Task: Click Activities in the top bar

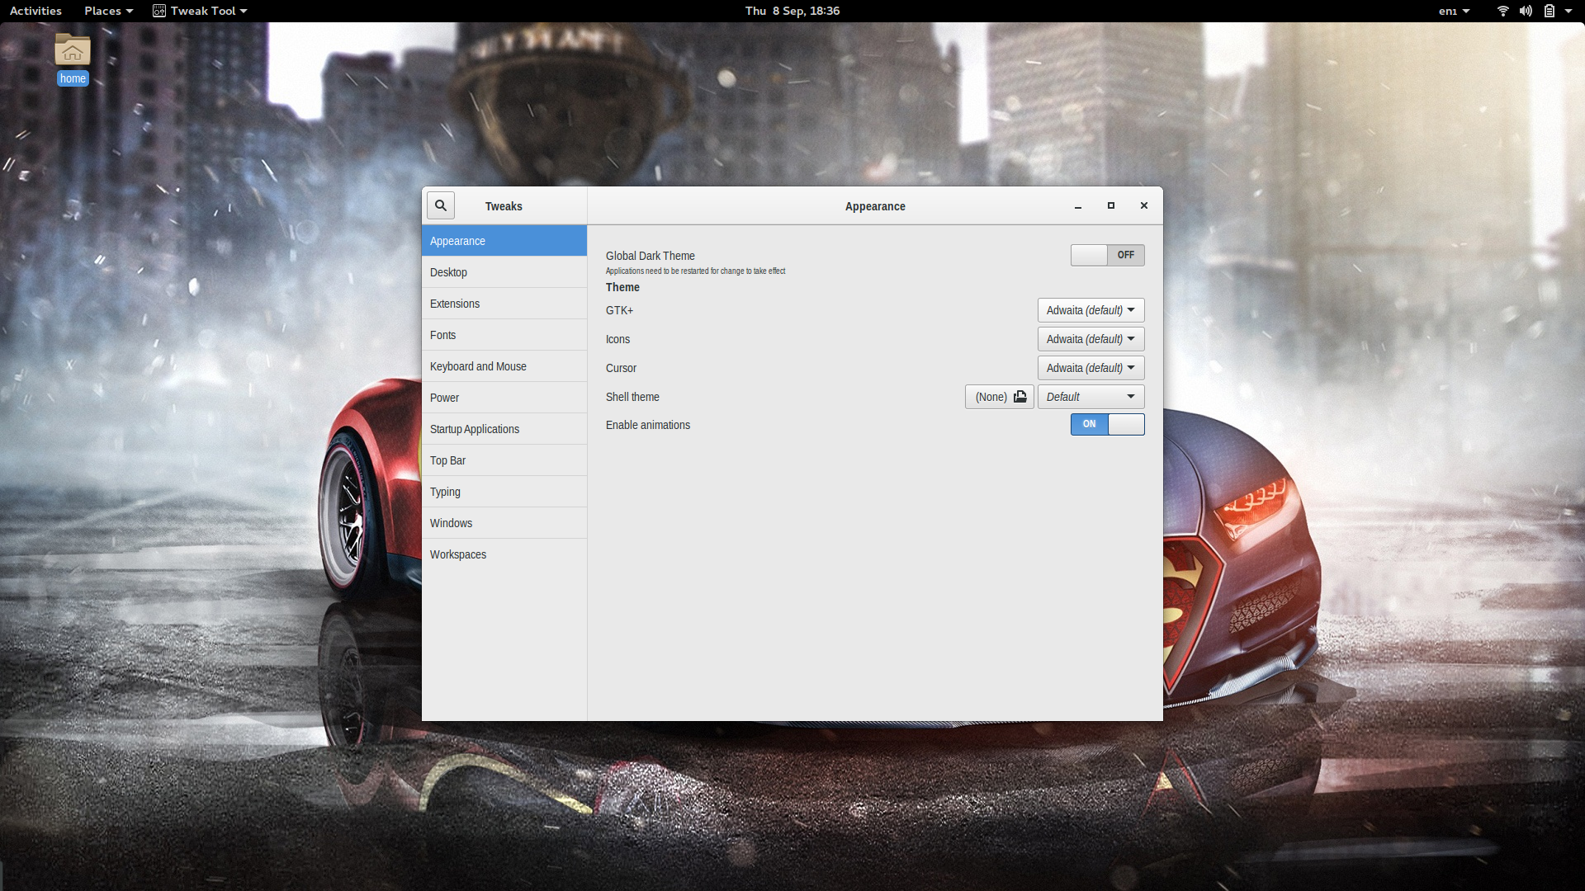Action: [x=35, y=11]
